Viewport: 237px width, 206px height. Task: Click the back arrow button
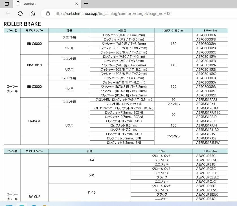8,13
